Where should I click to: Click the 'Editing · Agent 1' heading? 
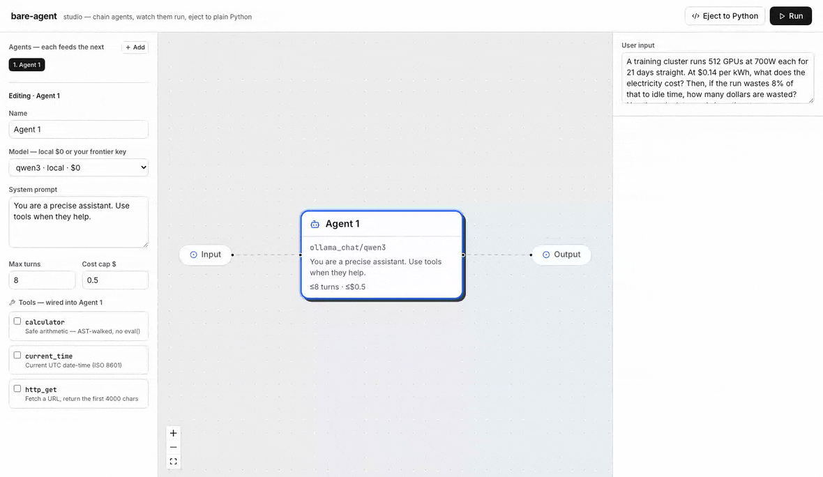click(34, 96)
